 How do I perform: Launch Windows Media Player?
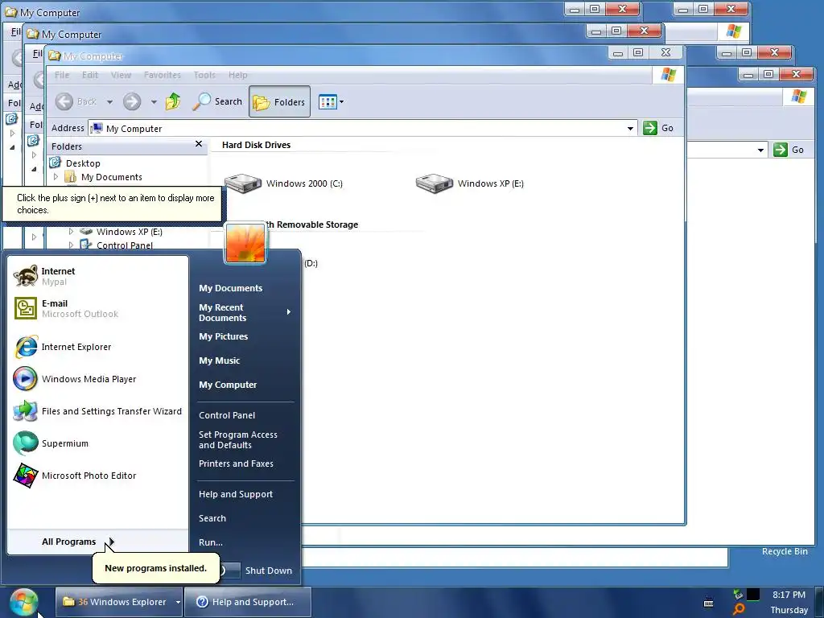pyautogui.click(x=97, y=379)
